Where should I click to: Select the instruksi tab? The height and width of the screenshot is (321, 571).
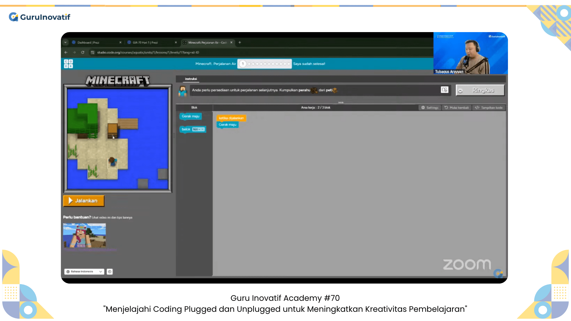click(x=190, y=79)
